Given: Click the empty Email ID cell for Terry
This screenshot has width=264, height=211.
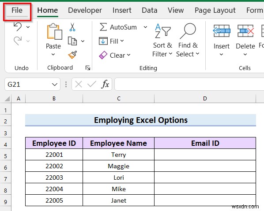Looking at the screenshot, I should 205,155.
